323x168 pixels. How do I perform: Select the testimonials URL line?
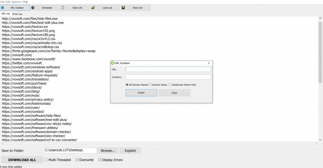click(x=26, y=104)
